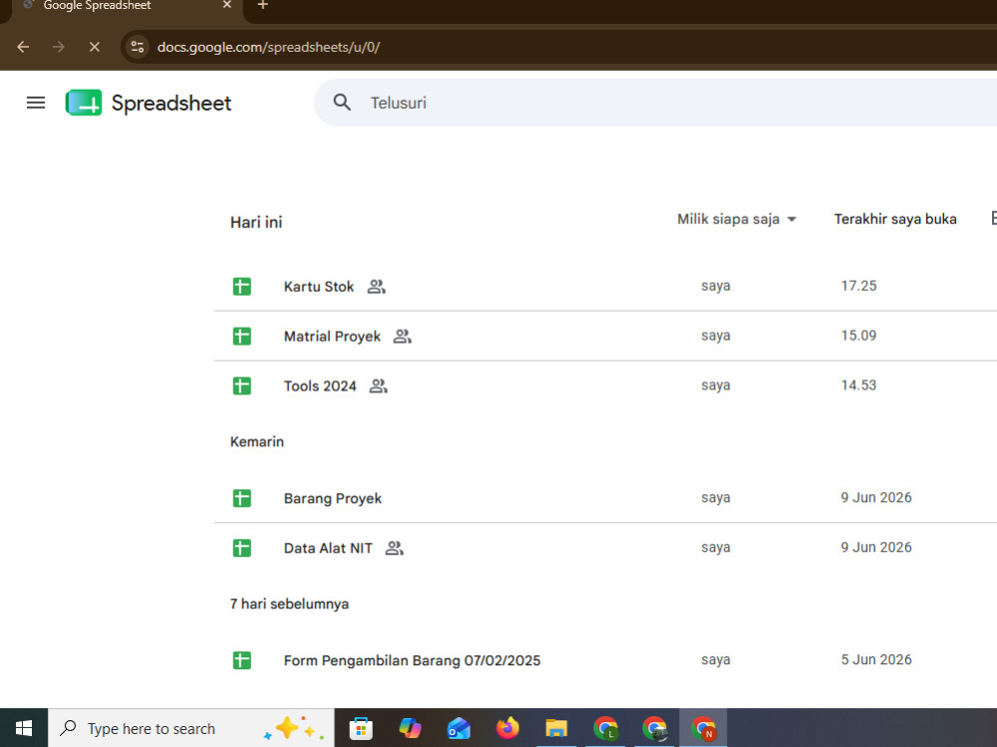
Task: Click the browser address bar URL
Action: pyautogui.click(x=268, y=47)
